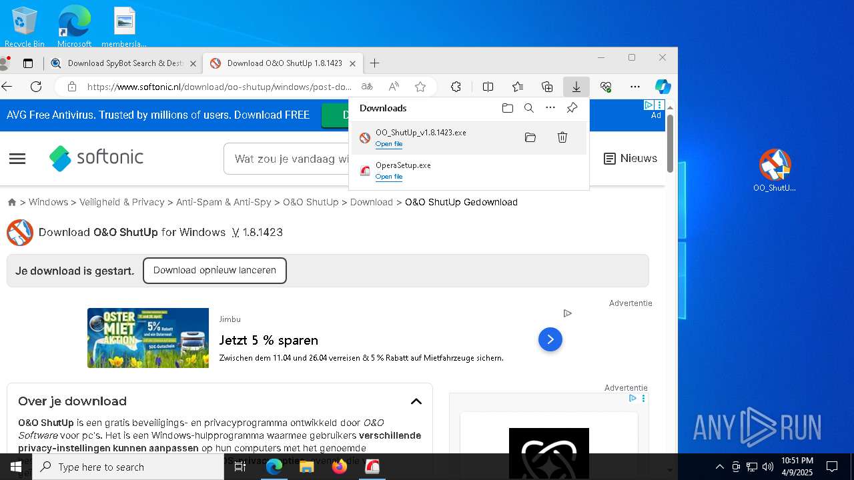Open the Copilot sidebar icon
This screenshot has height=480, width=854.
pos(663,87)
